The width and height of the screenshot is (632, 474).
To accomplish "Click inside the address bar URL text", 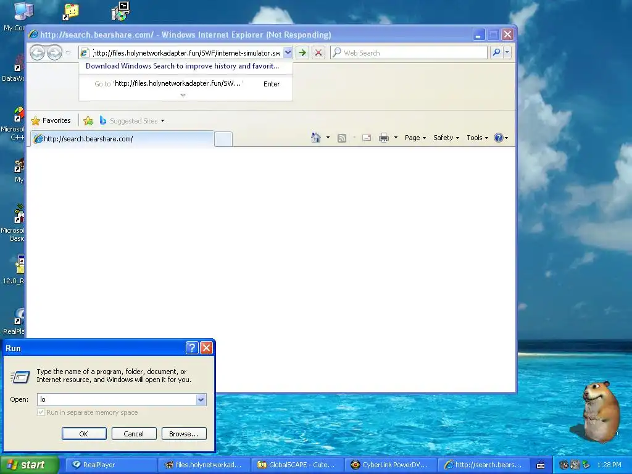I will coord(187,53).
